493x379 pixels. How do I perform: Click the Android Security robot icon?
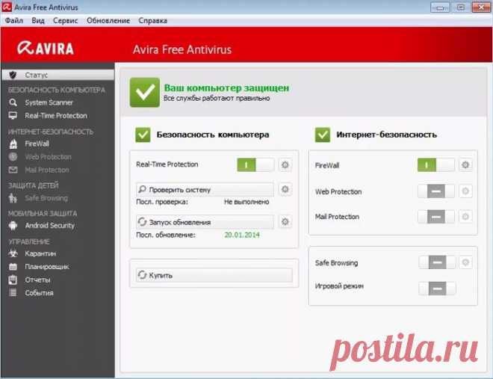point(13,226)
